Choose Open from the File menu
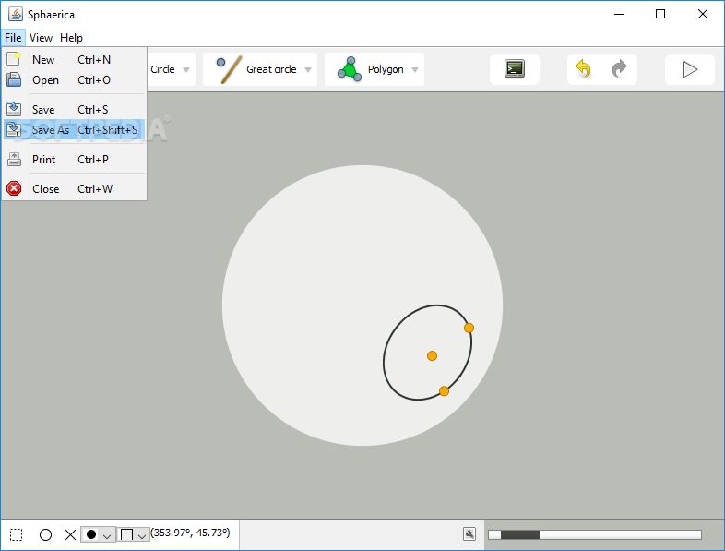This screenshot has width=725, height=551. [74, 79]
